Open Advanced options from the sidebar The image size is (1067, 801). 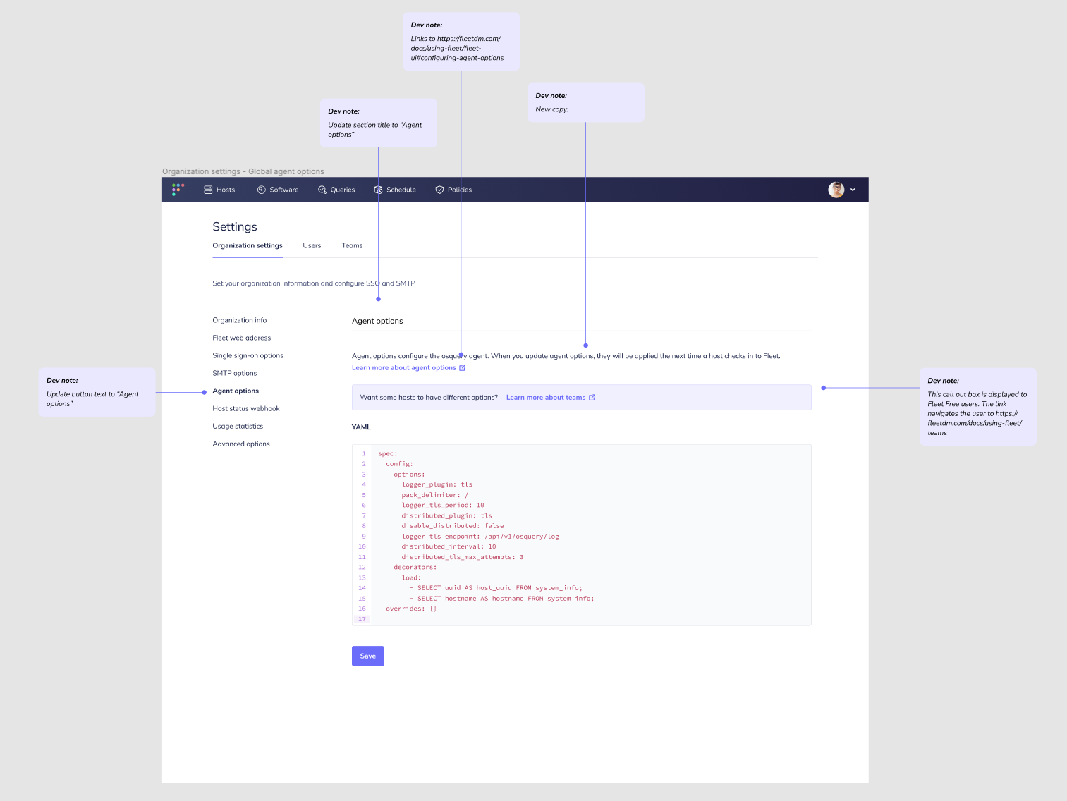click(x=240, y=444)
